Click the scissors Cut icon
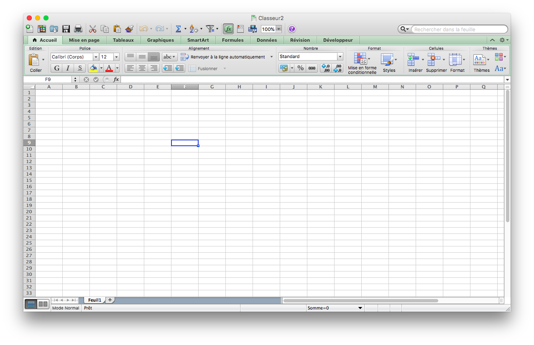The width and height of the screenshot is (534, 345). coord(92,29)
